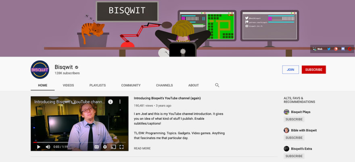Open 'Introducing Bisqwit's YouTube channel (again)' title link
The image size is (355, 162).
167,98
